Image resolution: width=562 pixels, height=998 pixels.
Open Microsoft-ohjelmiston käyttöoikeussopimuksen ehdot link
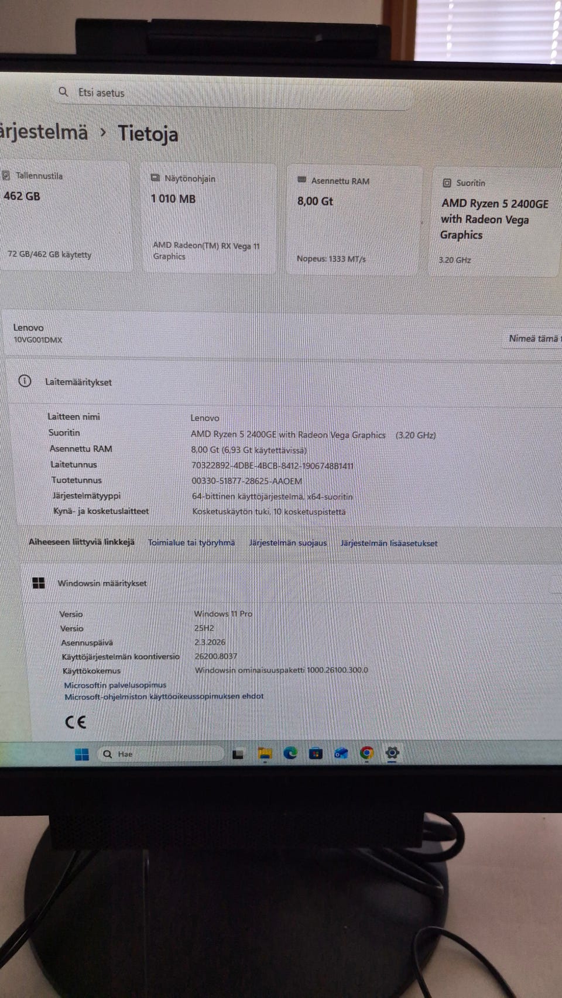pyautogui.click(x=164, y=696)
